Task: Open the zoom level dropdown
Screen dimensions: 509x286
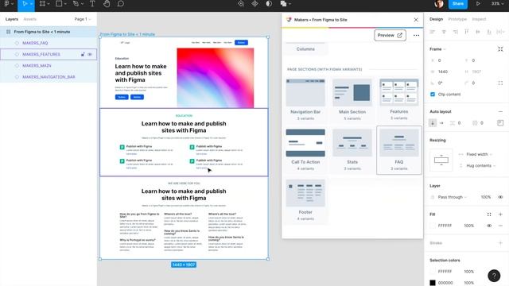Action: pyautogui.click(x=497, y=4)
